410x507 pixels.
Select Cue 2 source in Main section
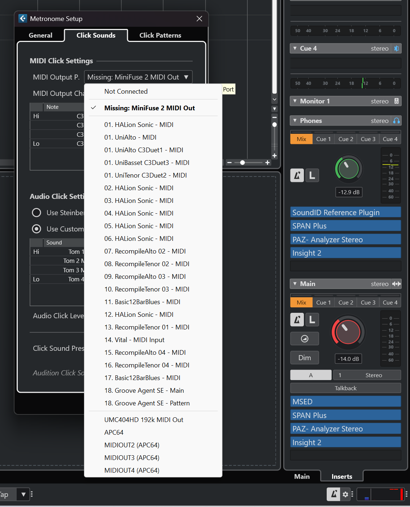346,303
